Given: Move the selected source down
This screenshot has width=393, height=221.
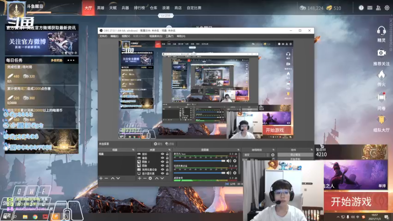Looking at the screenshot, I should pos(162,178).
